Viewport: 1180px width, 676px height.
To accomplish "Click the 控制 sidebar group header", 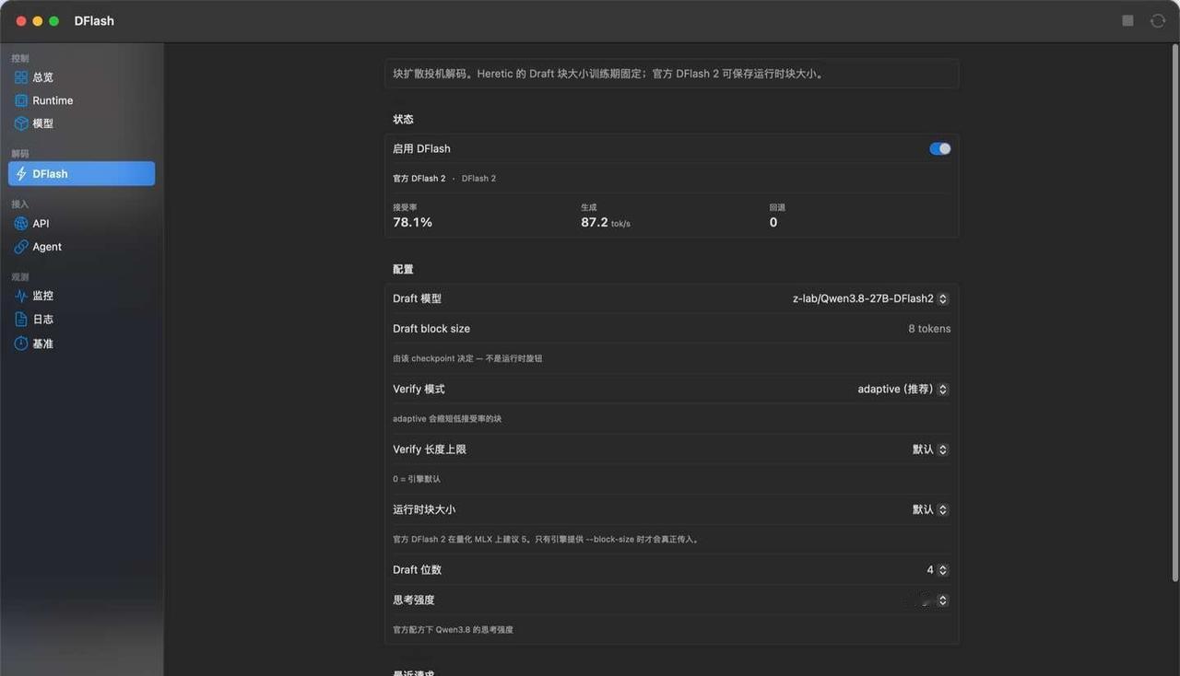I will [x=20, y=58].
